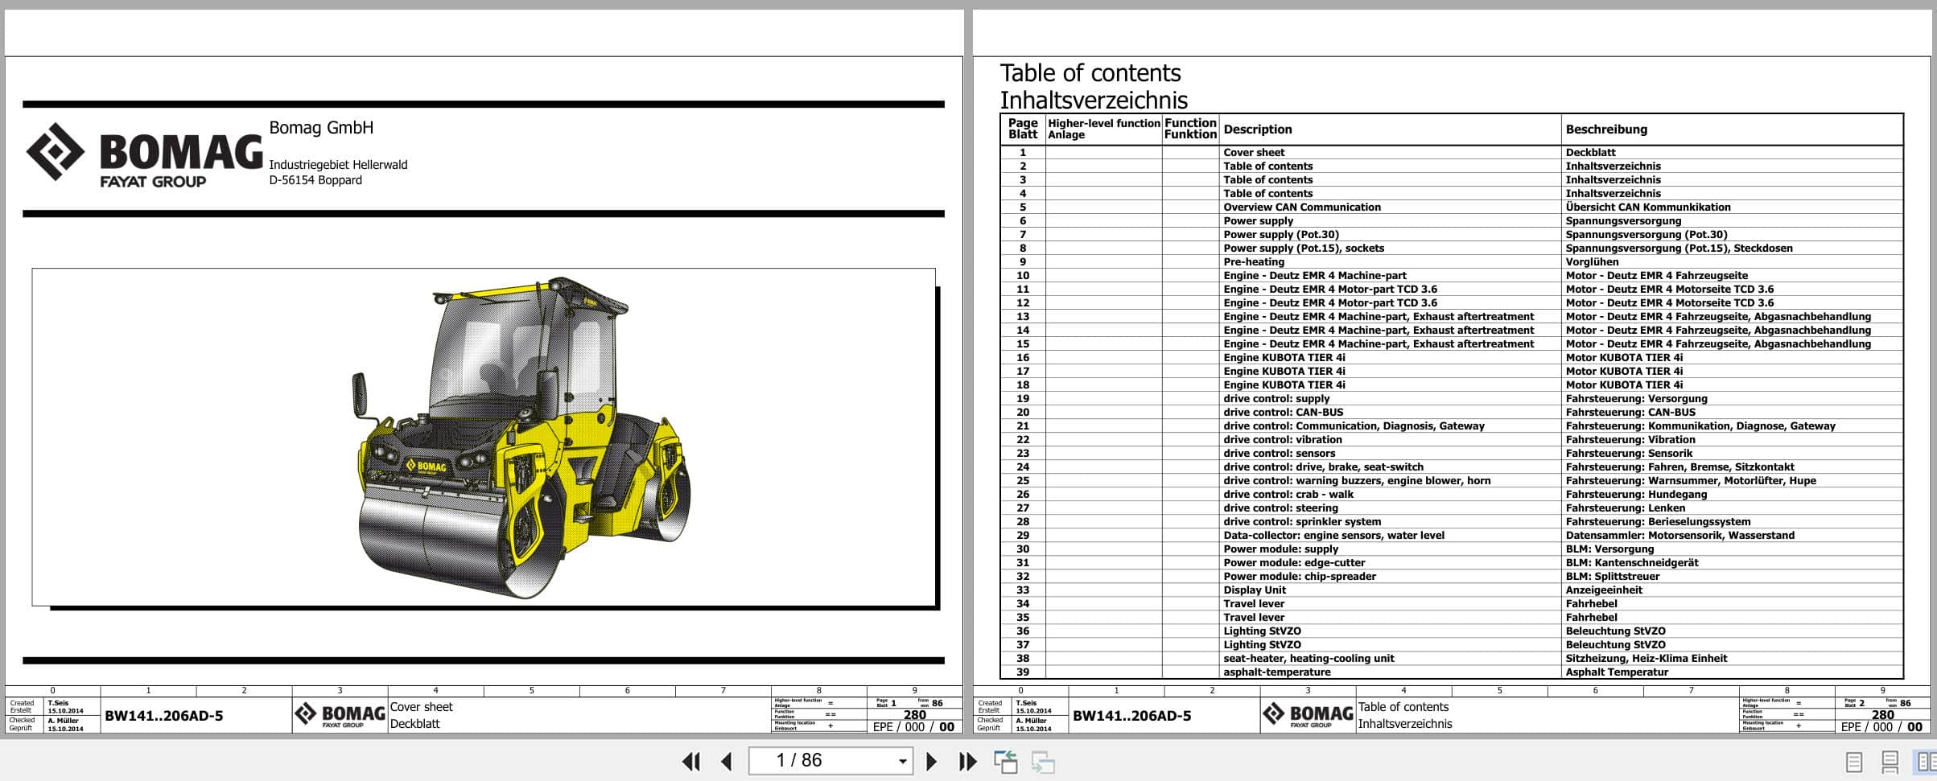Select the Pre-heating row in the table of contents

(1255, 261)
